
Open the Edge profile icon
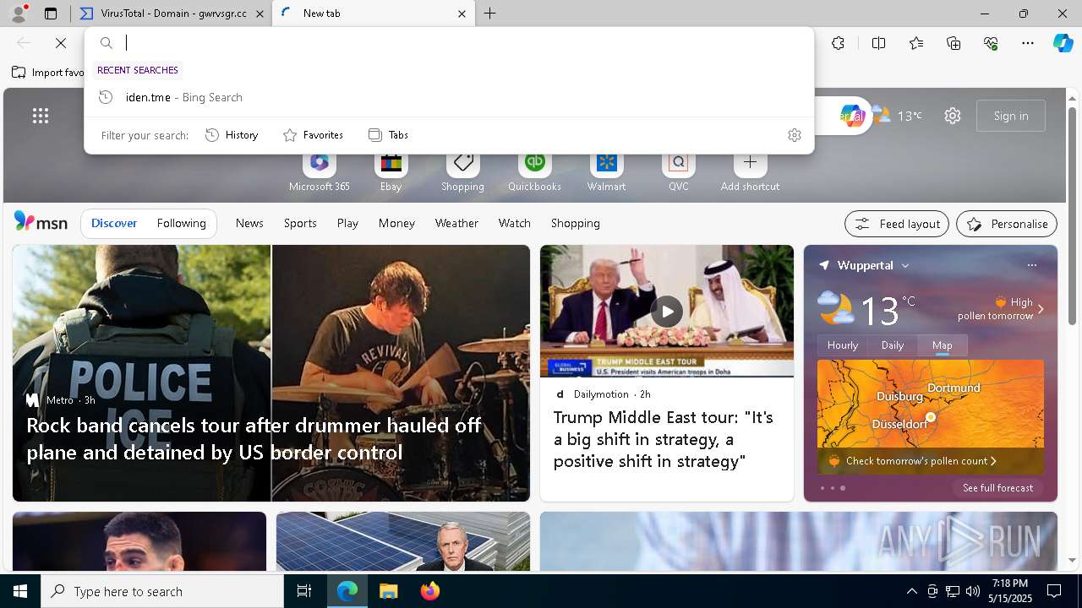click(x=19, y=13)
